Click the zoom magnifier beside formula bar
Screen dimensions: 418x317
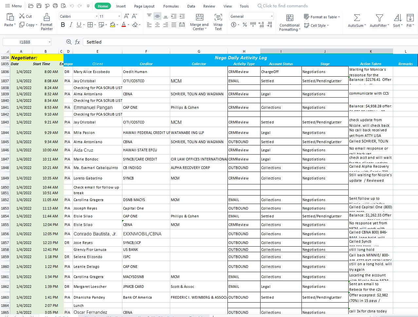69,42
